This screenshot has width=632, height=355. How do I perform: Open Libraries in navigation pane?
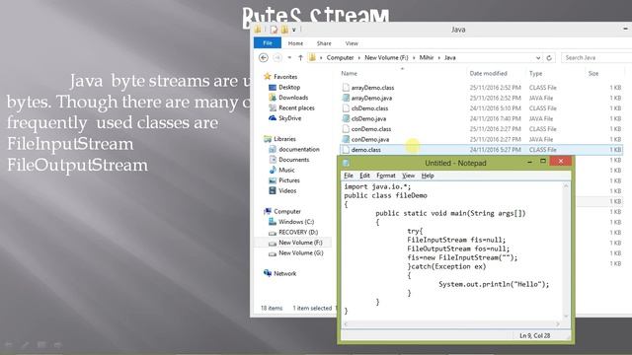284,139
